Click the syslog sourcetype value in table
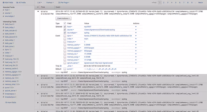207x112 pixels. coord(87,33)
